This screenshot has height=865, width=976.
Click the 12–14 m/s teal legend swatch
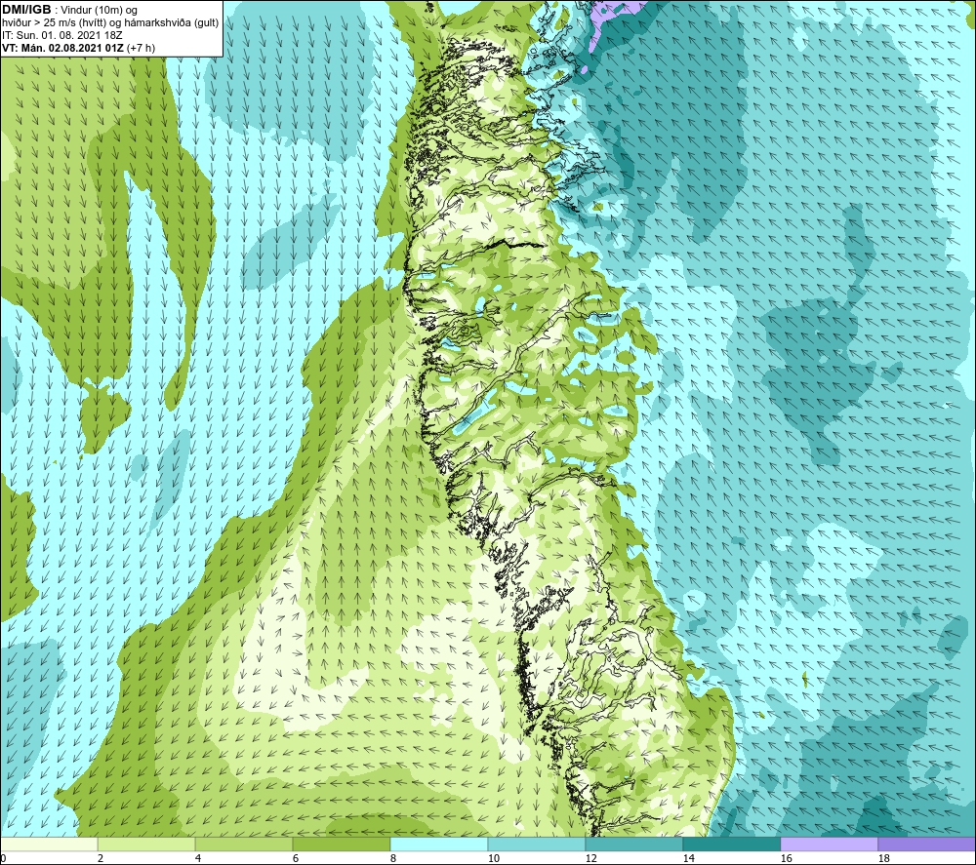633,844
